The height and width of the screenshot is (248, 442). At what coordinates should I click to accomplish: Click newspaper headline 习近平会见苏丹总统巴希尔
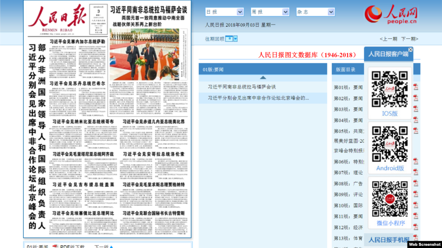pyautogui.click(x=77, y=84)
